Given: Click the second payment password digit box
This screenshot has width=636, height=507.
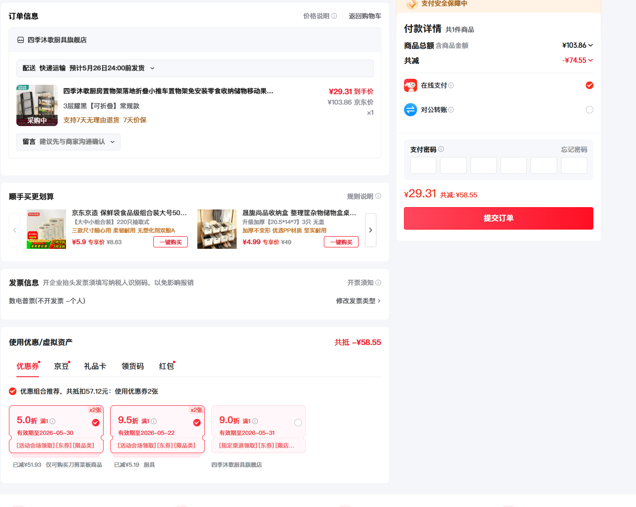Looking at the screenshot, I should tap(453, 165).
